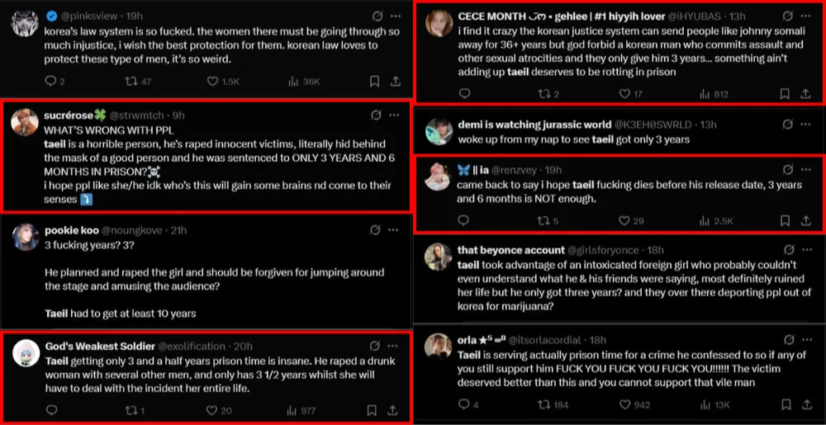Open more options on that beyonce account tweet
Screen dimensions: 826x425
[809, 249]
